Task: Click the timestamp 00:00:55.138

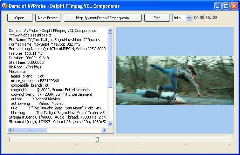Action: (x=206, y=18)
